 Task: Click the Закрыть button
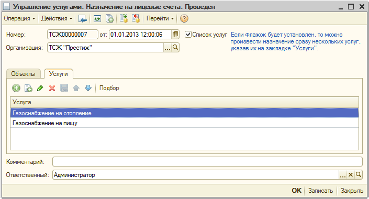point(352,191)
